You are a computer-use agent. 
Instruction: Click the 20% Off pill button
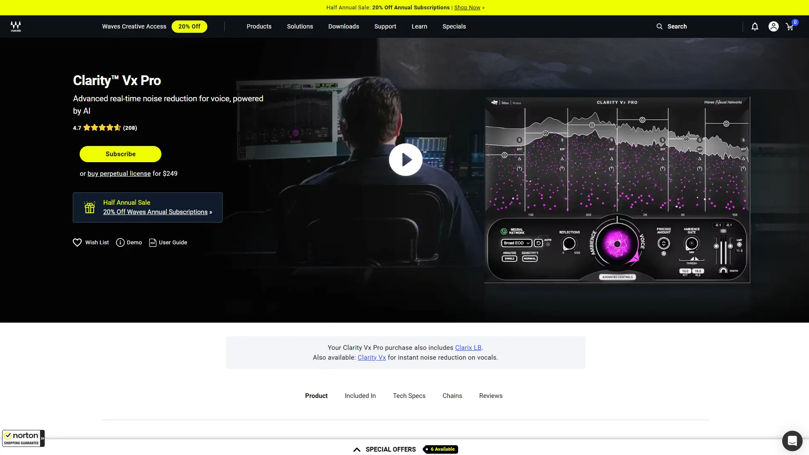coord(189,26)
